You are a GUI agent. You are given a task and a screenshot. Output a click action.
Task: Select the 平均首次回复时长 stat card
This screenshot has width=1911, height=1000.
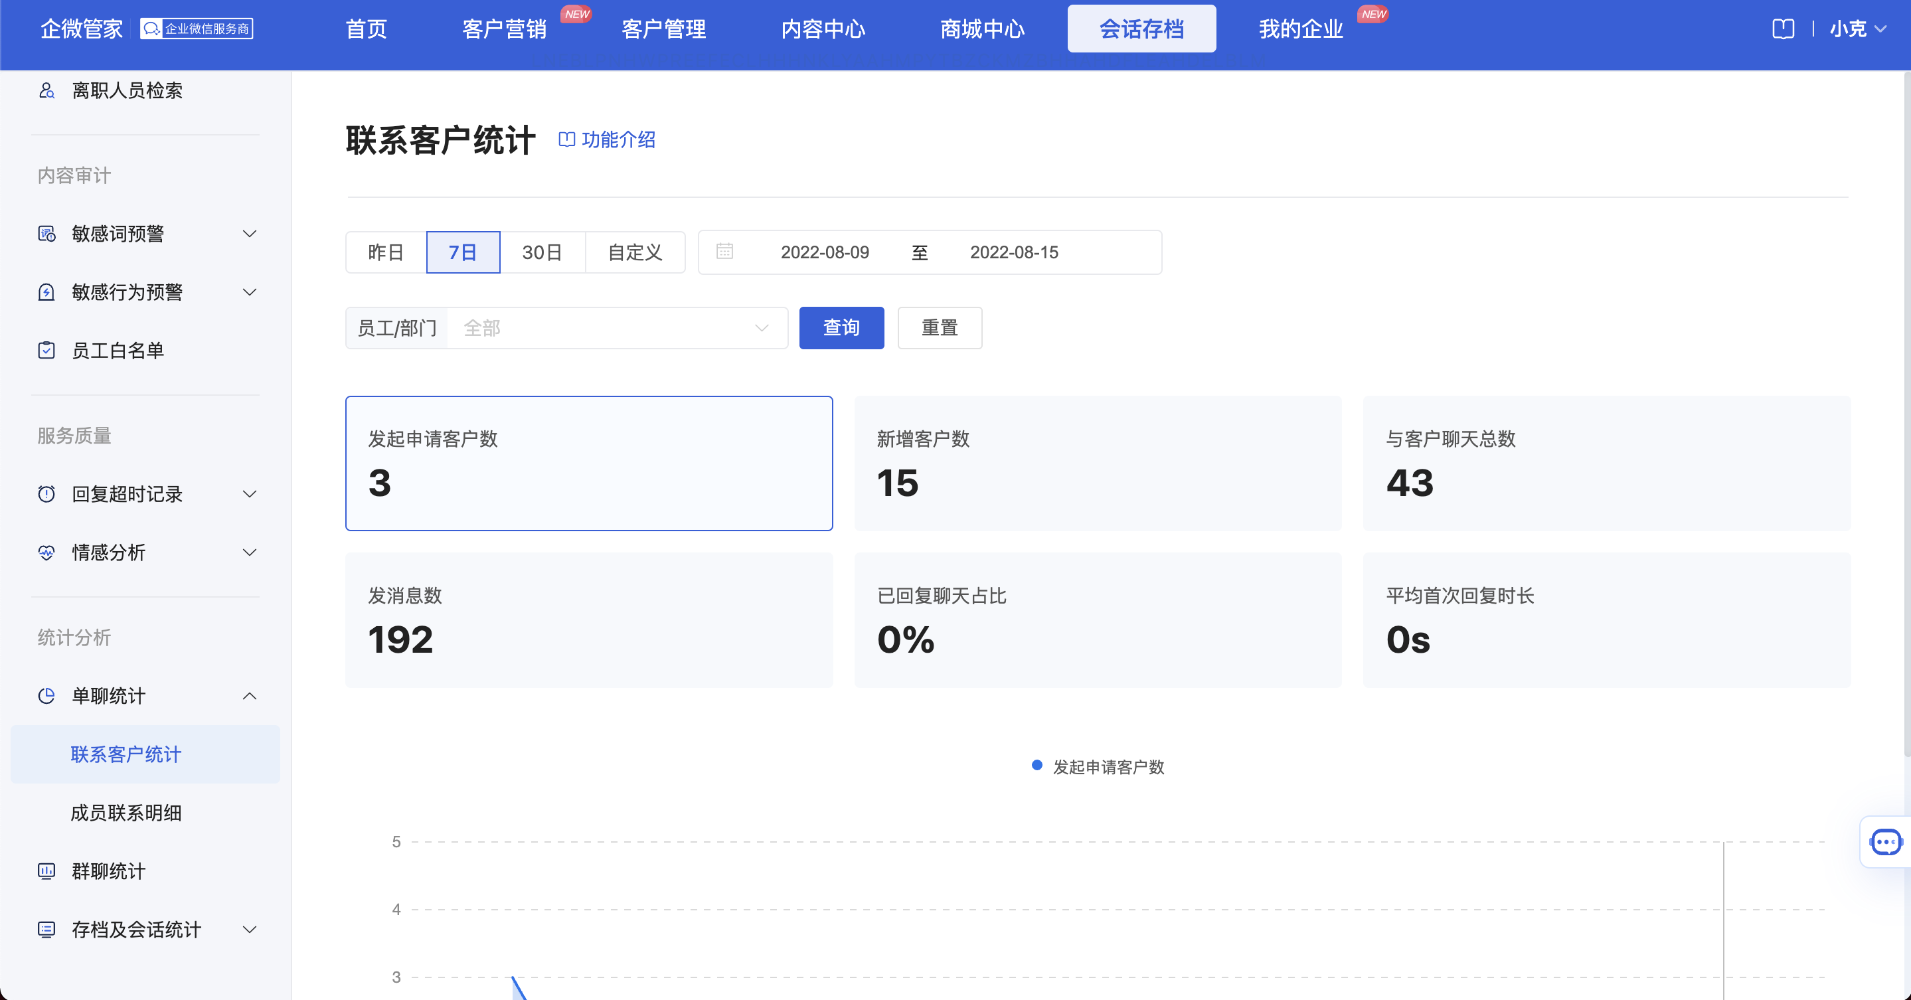pyautogui.click(x=1607, y=620)
